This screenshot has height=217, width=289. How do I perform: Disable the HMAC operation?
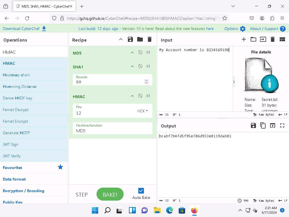[140, 96]
